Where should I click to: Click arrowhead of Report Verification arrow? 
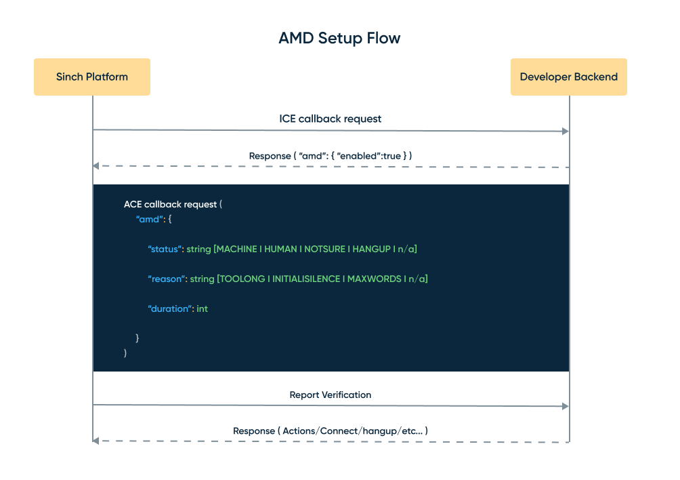(565, 405)
